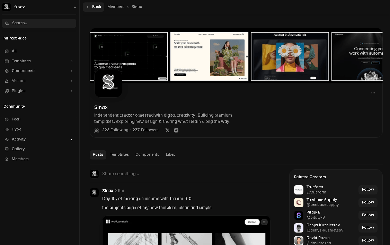Click the Gallery sidebar icon
The image size is (390, 245).
click(7, 149)
